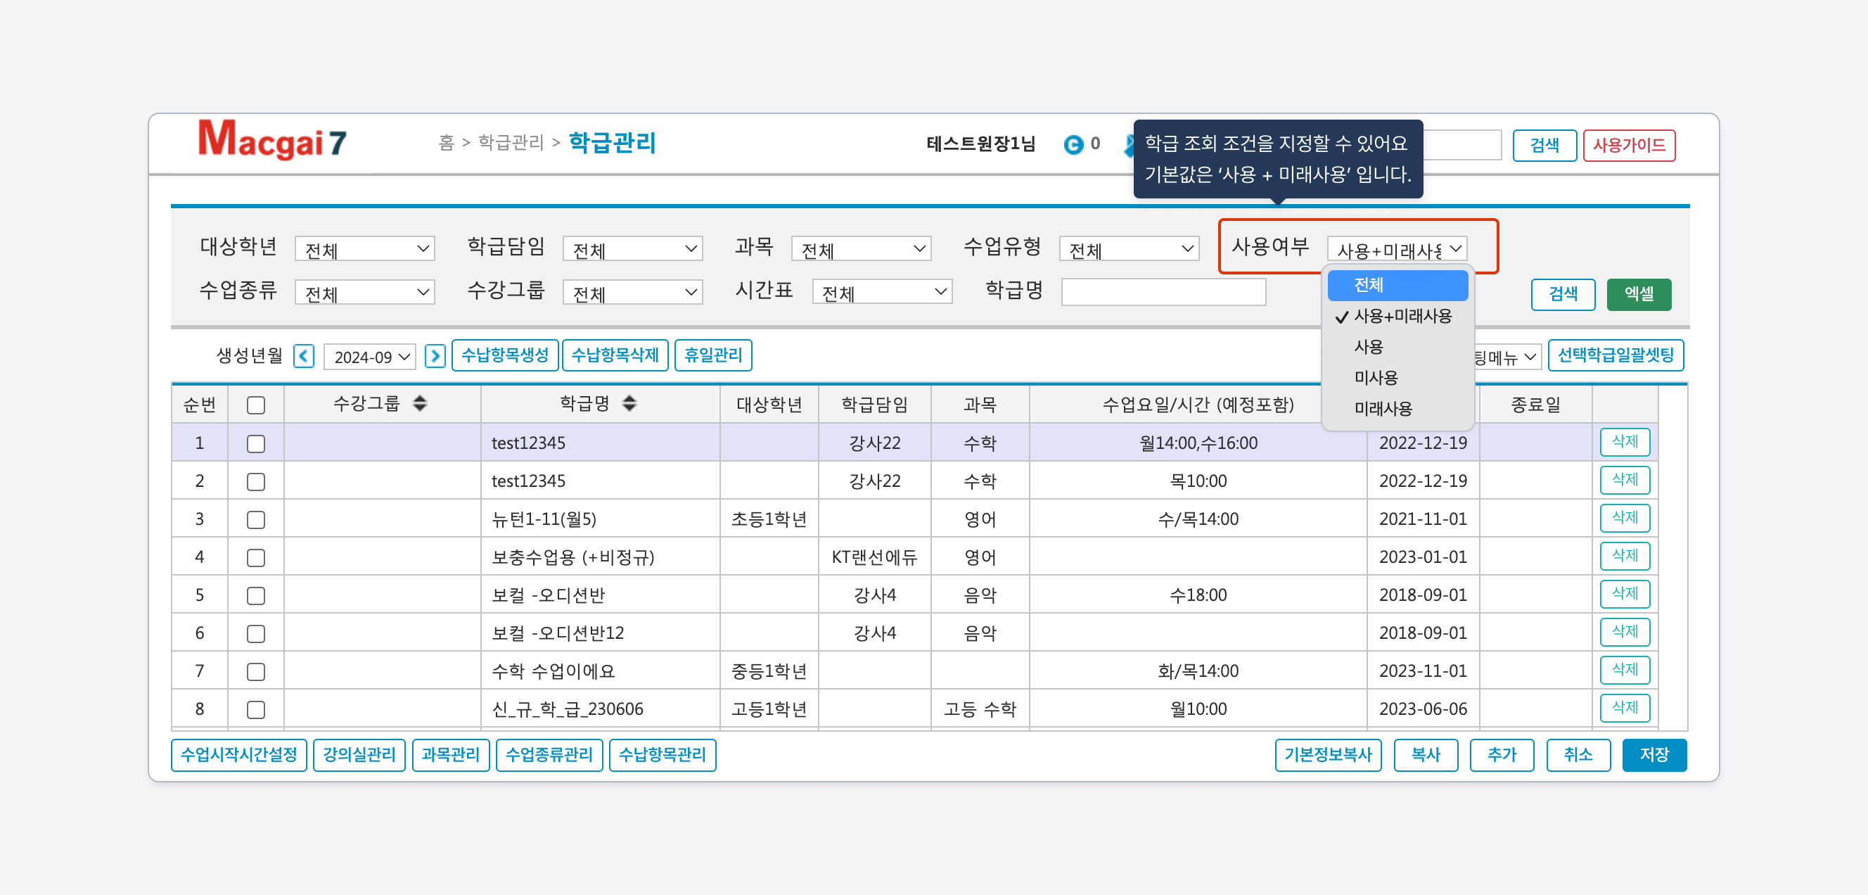Select checkbox for 보컬 -오디션반 row
Image resolution: width=1868 pixels, height=895 pixels.
[x=256, y=595]
